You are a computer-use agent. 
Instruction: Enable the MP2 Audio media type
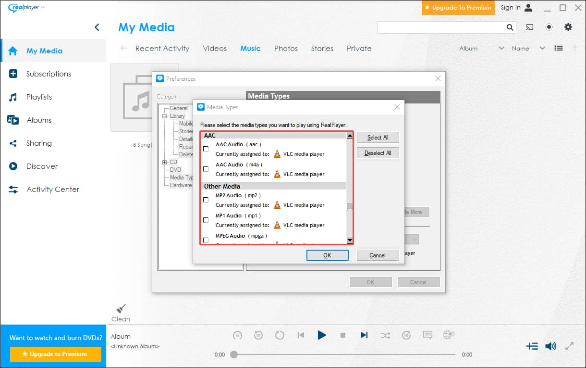206,199
